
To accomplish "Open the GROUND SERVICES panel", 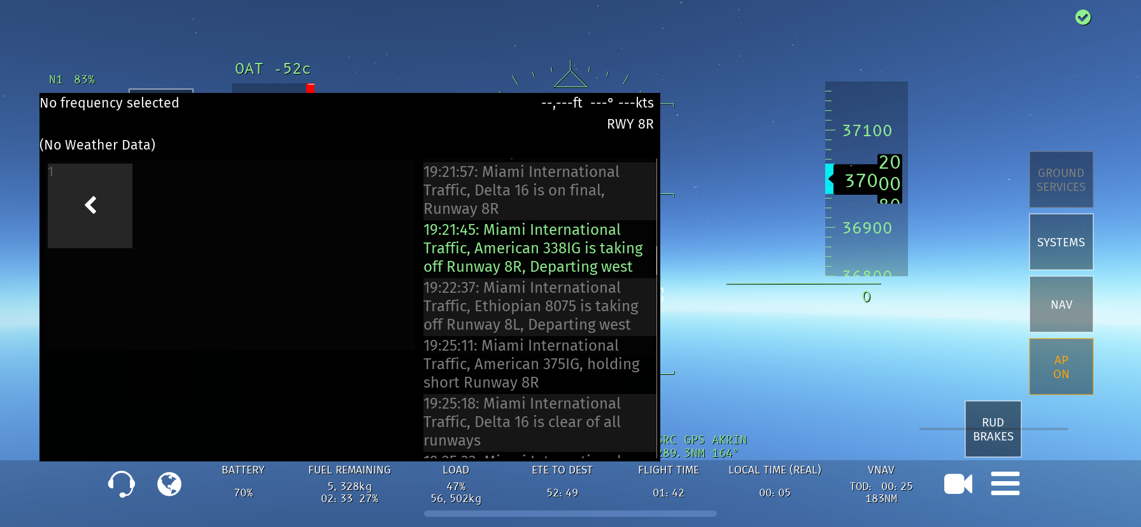I will [x=1061, y=179].
